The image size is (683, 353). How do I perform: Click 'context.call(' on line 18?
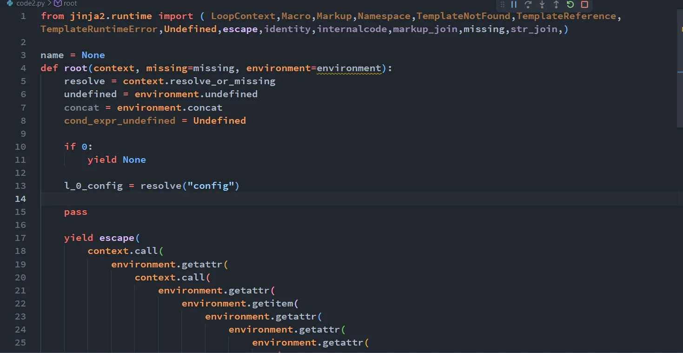pos(126,251)
